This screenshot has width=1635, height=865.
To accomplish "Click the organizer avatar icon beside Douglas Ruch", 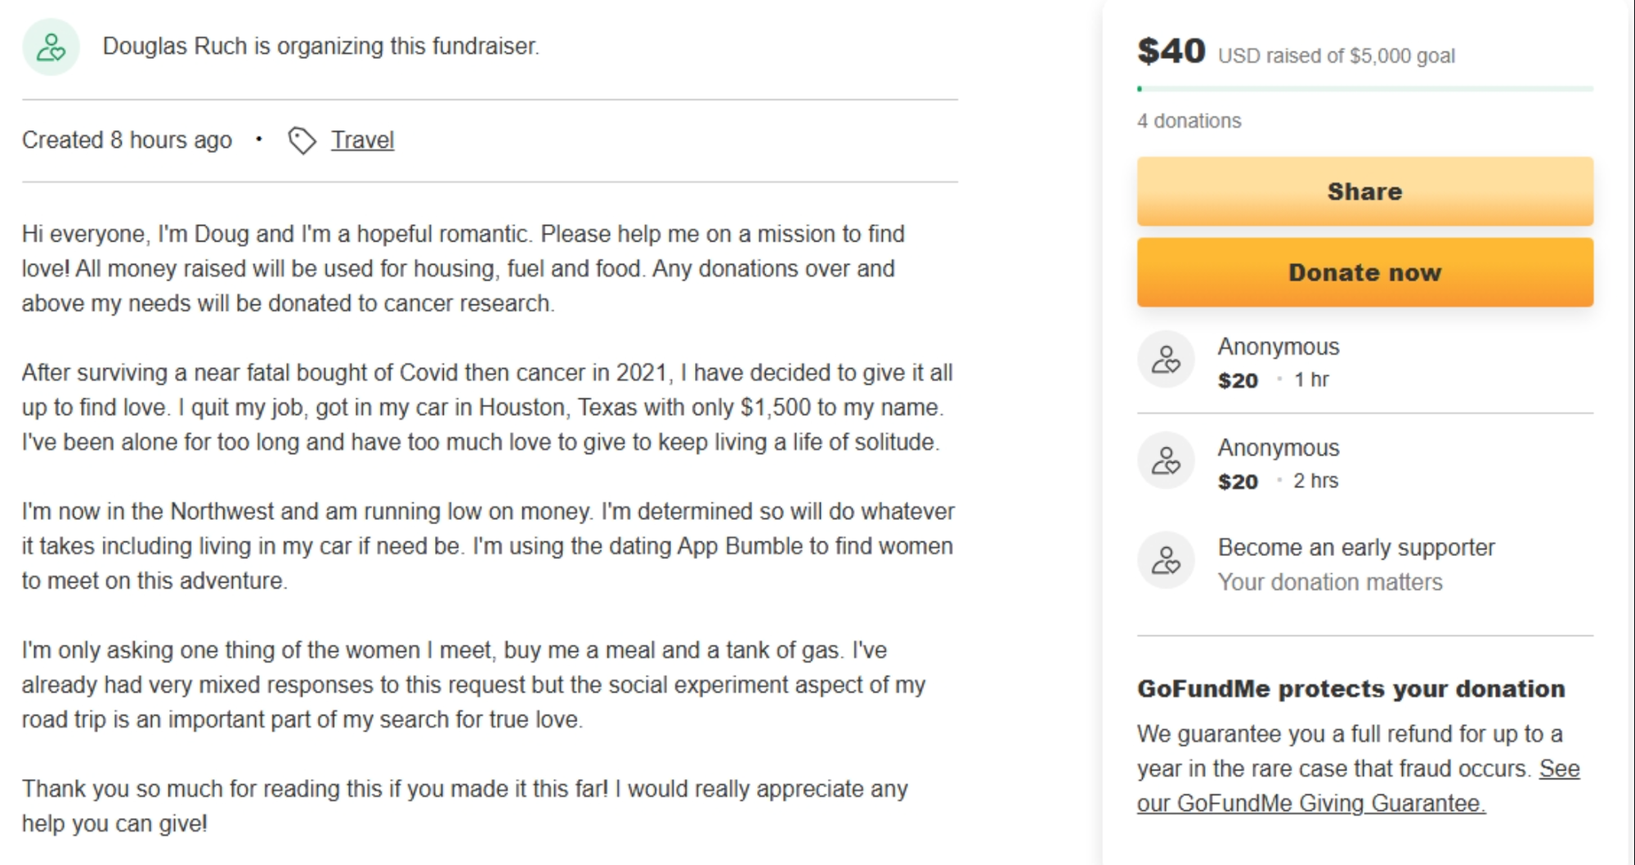I will tap(51, 47).
